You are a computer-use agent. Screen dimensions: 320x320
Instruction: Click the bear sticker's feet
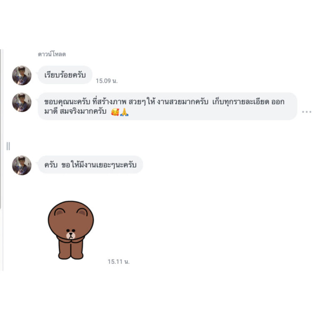[x=71, y=256]
